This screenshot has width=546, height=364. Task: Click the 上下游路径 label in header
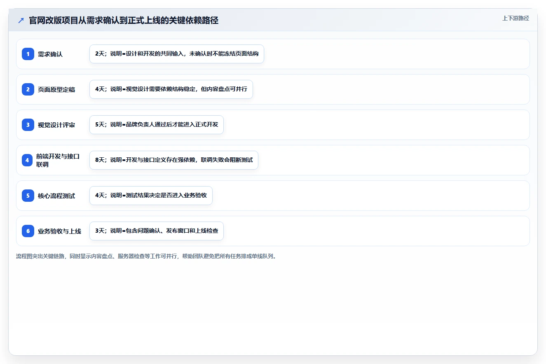coord(516,18)
